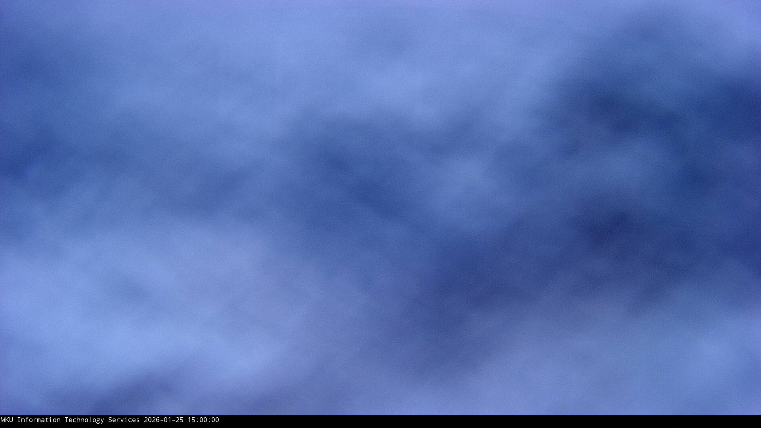Click the top-right corner of the webcam image
Viewport: 761px width, 428px height.
(759, 2)
